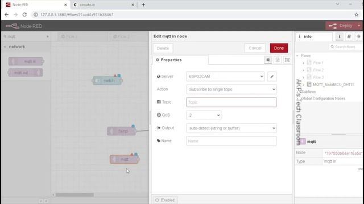Open the debug messages sidebar icon

(359, 36)
